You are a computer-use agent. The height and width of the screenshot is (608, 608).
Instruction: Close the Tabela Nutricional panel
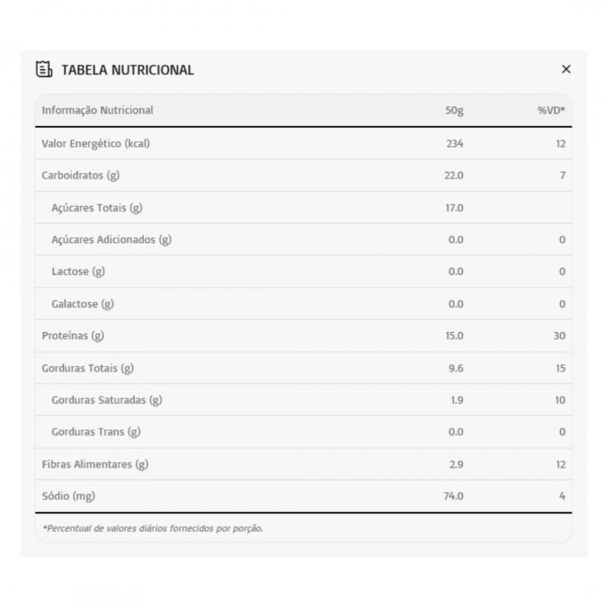pyautogui.click(x=565, y=69)
